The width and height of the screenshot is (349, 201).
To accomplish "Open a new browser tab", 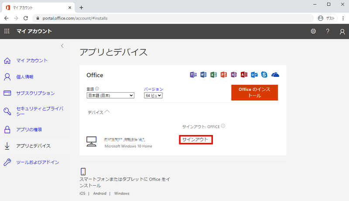I will [x=82, y=7].
